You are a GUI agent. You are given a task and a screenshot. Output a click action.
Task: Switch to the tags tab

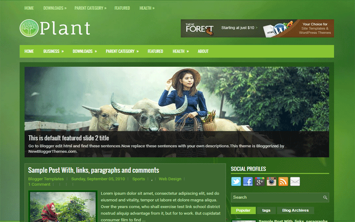(x=266, y=210)
